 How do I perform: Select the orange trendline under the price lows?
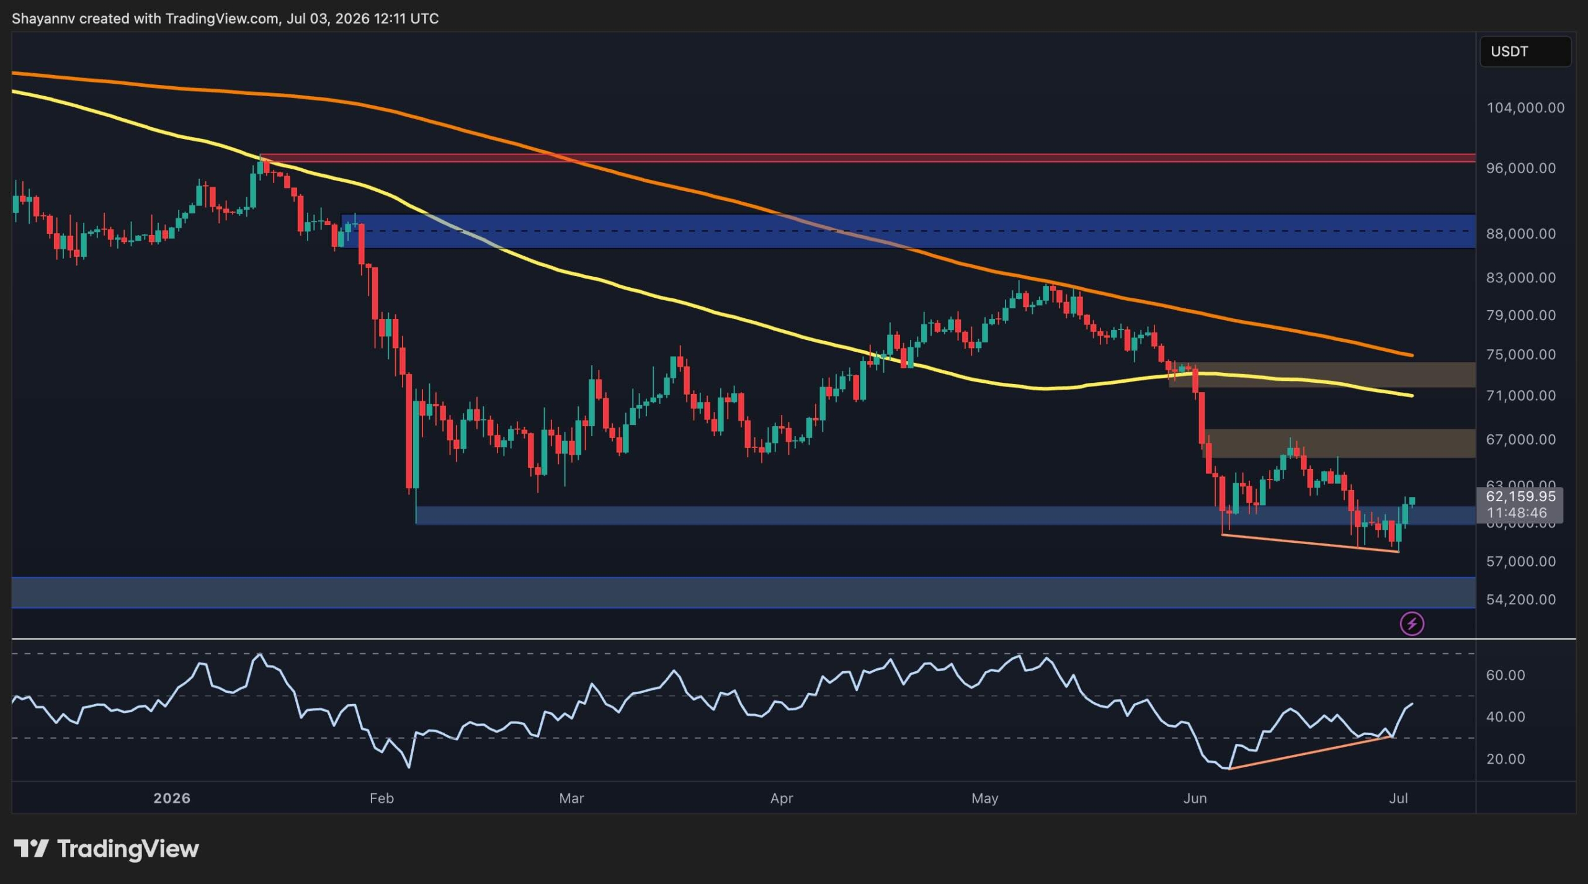(x=1309, y=543)
